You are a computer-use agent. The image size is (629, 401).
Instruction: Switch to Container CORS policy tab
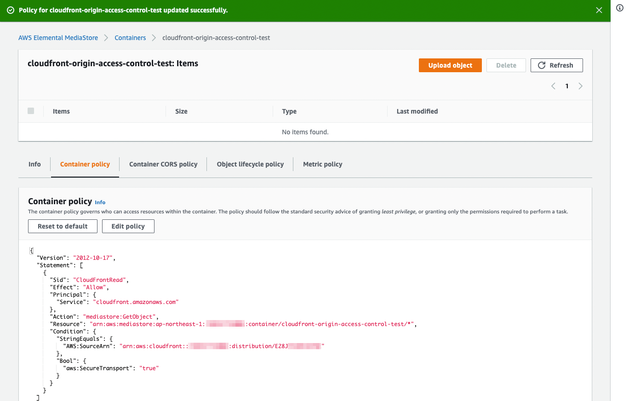click(163, 164)
